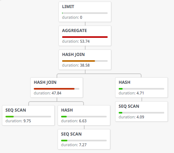The height and width of the screenshot is (153, 174).
Task: Click the AGGREGATE title text
Action: click(x=74, y=31)
